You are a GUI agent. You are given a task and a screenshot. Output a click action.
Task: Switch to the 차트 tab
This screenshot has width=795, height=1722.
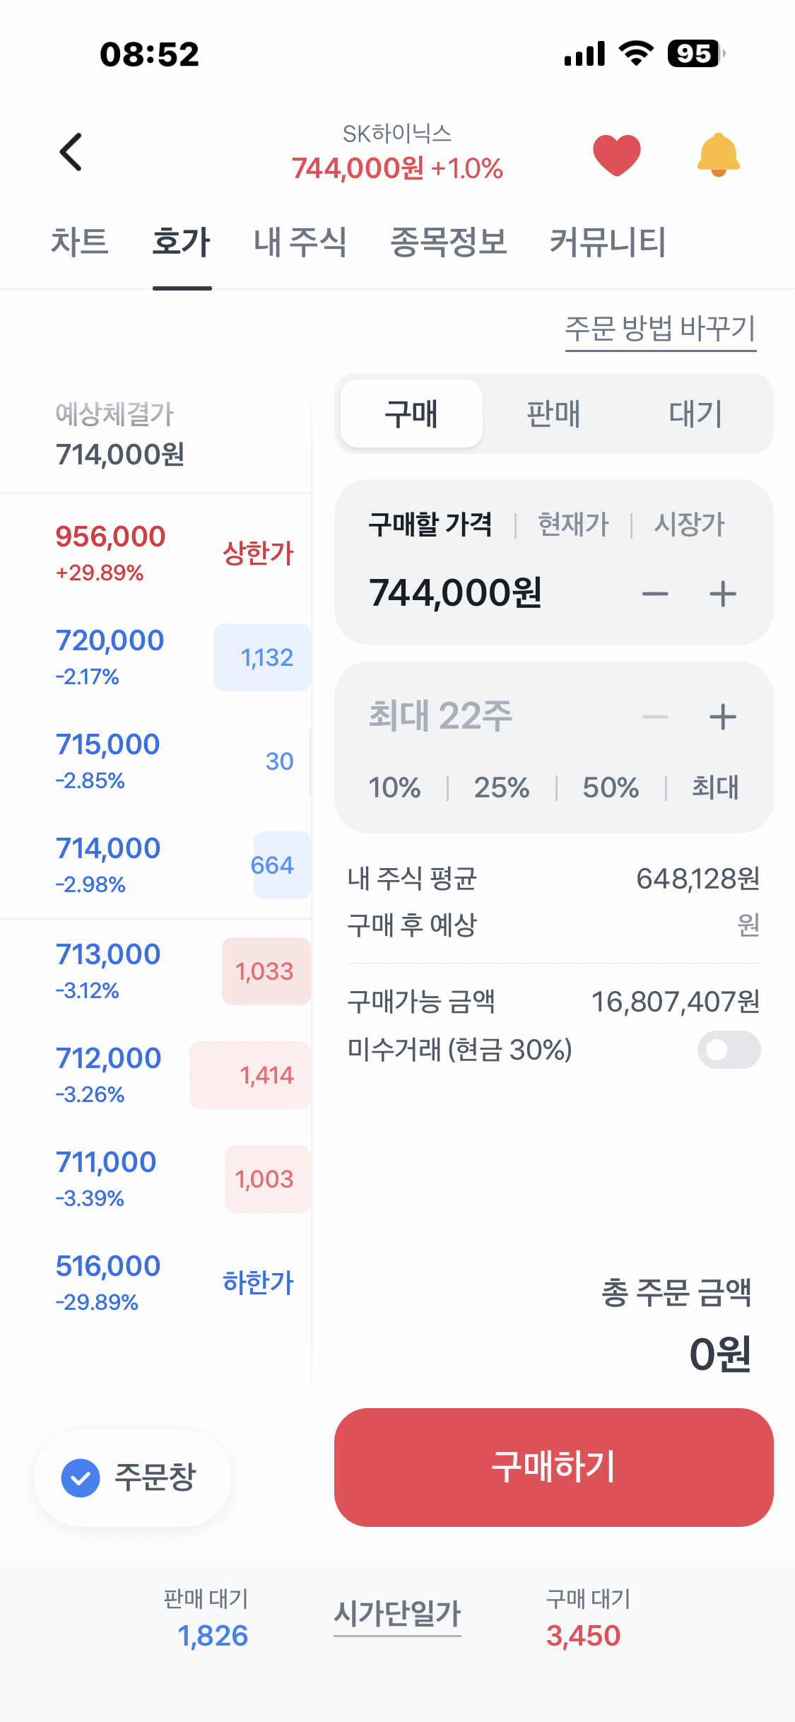[x=80, y=242]
